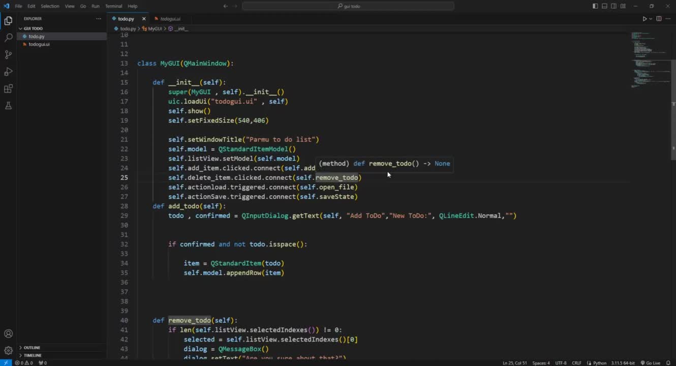Viewport: 676px width, 366px height.
Task: Split the editor to the right
Action: pos(659,19)
